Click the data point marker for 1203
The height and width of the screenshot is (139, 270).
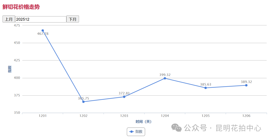pyautogui.click(x=124, y=97)
